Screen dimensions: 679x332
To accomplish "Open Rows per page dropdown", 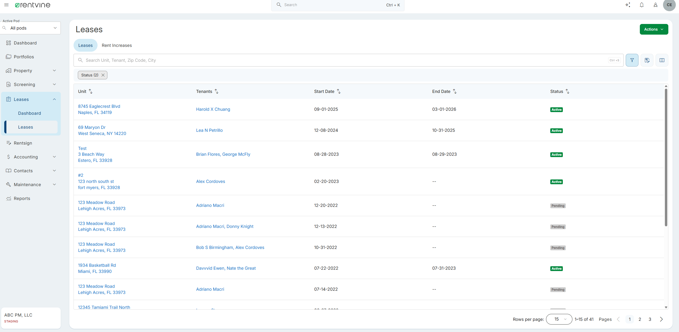I will pyautogui.click(x=559, y=319).
